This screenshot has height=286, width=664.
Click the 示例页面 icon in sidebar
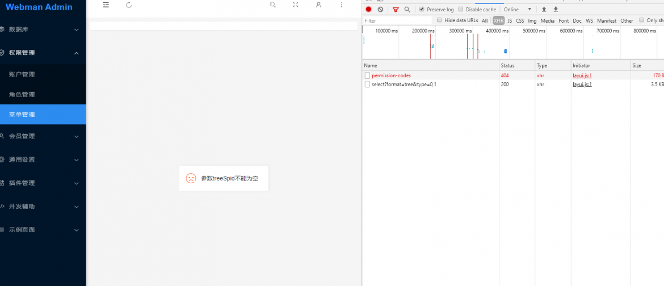(x=2, y=230)
